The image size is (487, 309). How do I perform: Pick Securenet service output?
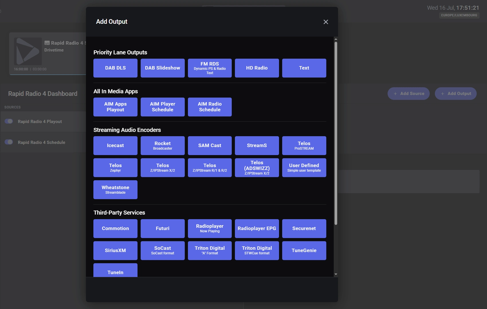click(x=304, y=229)
